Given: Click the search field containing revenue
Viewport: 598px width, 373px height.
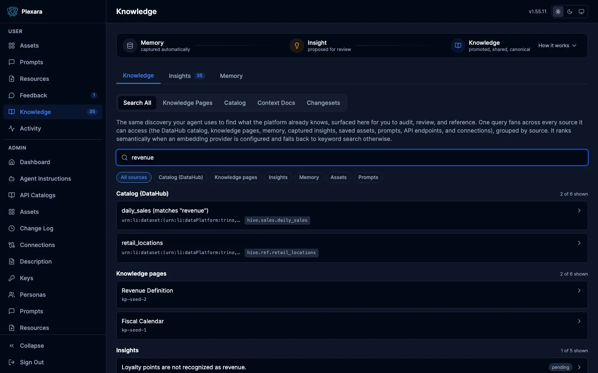Looking at the screenshot, I should point(352,157).
